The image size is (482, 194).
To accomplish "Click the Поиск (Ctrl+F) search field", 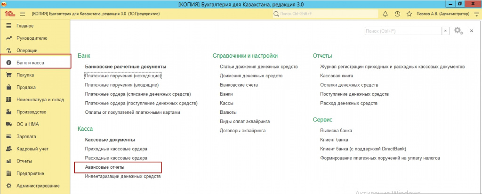I will tap(403, 31).
